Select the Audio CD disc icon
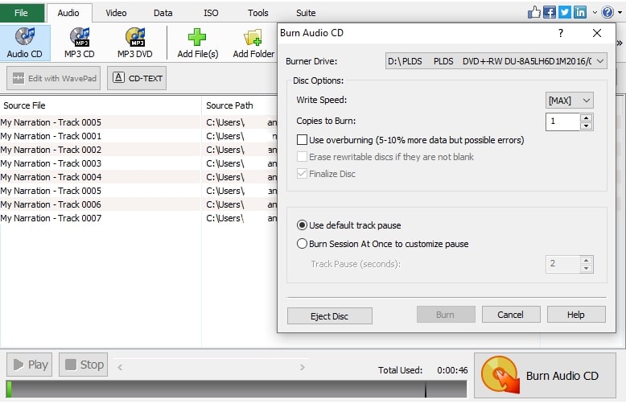The width and height of the screenshot is (626, 404). coord(25,43)
